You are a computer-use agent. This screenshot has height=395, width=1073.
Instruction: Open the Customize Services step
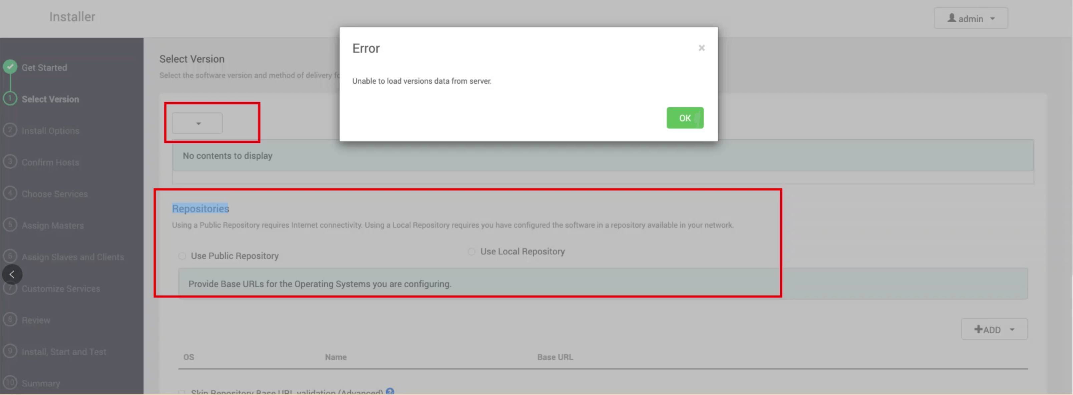coord(61,288)
